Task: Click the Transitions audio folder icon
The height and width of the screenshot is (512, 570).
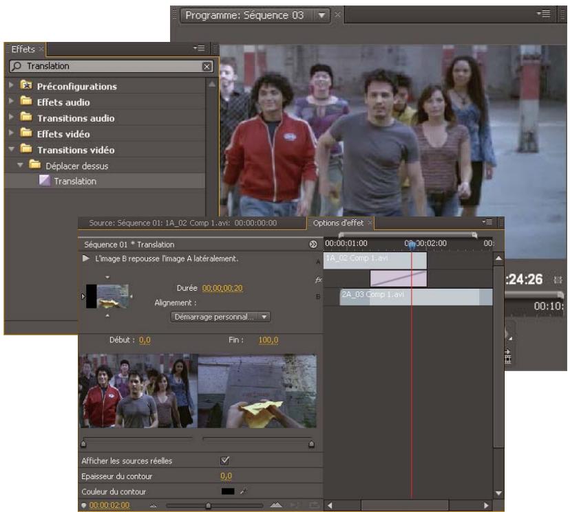Action: (x=26, y=117)
